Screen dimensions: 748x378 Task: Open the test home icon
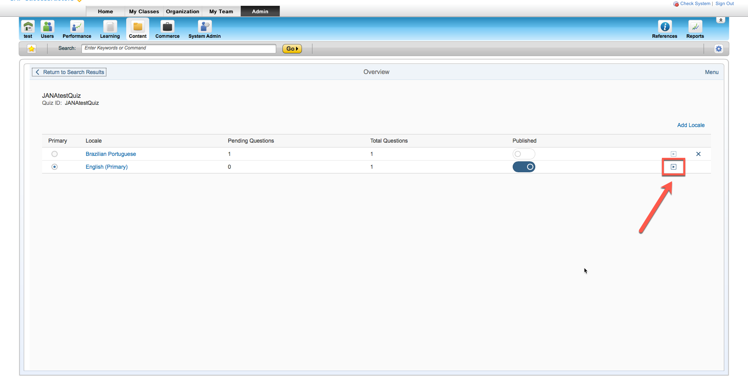(x=28, y=26)
